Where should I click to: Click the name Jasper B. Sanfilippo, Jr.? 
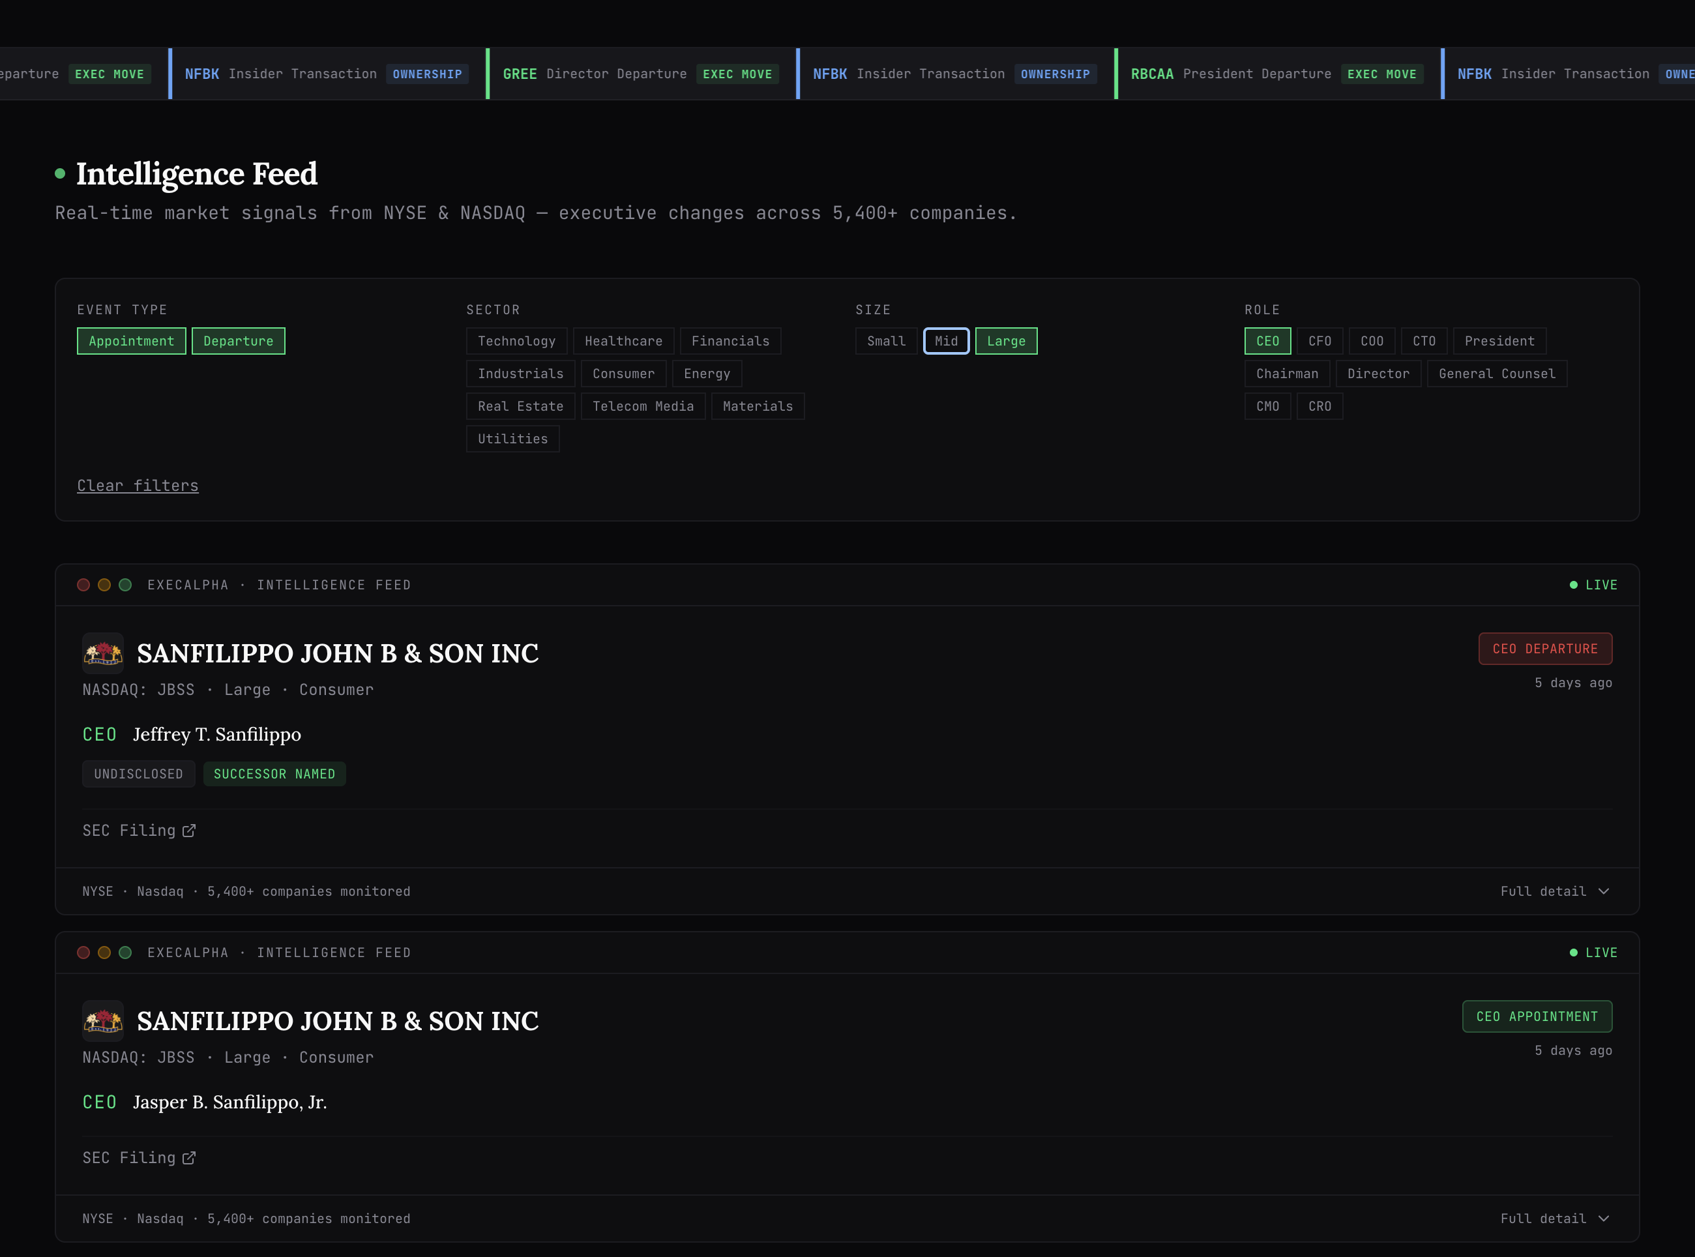[229, 1102]
